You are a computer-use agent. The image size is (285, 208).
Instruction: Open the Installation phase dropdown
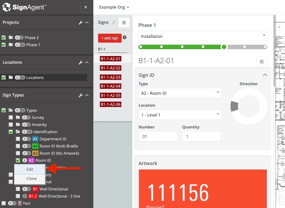click(x=203, y=36)
